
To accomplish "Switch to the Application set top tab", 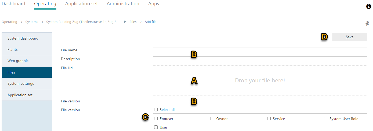I will pyautogui.click(x=82, y=4).
